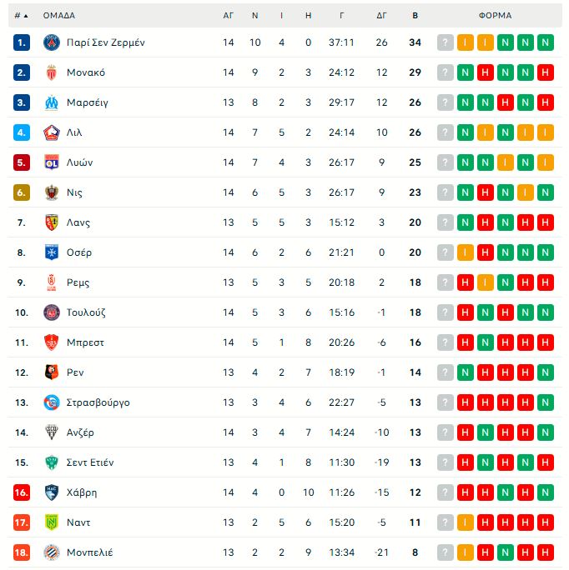This screenshot has height=570, width=569.
Task: Click the Lyon club logo
Action: click(52, 162)
